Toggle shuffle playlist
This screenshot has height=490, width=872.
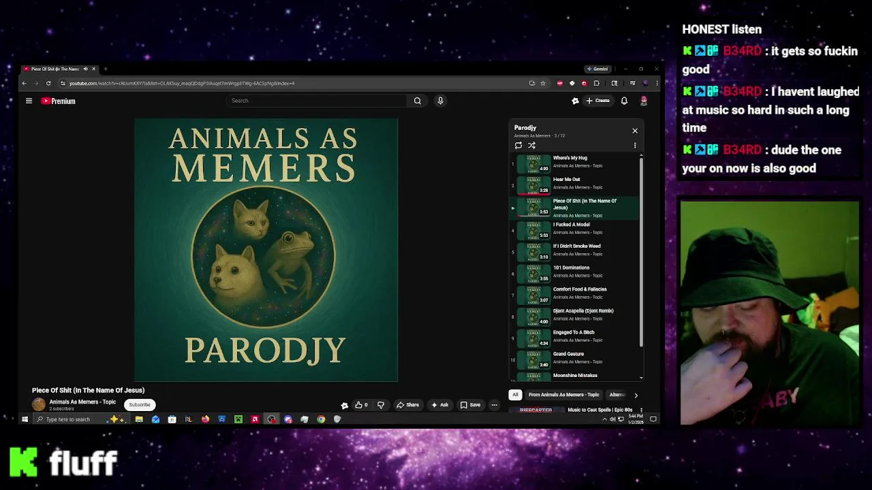tap(532, 145)
